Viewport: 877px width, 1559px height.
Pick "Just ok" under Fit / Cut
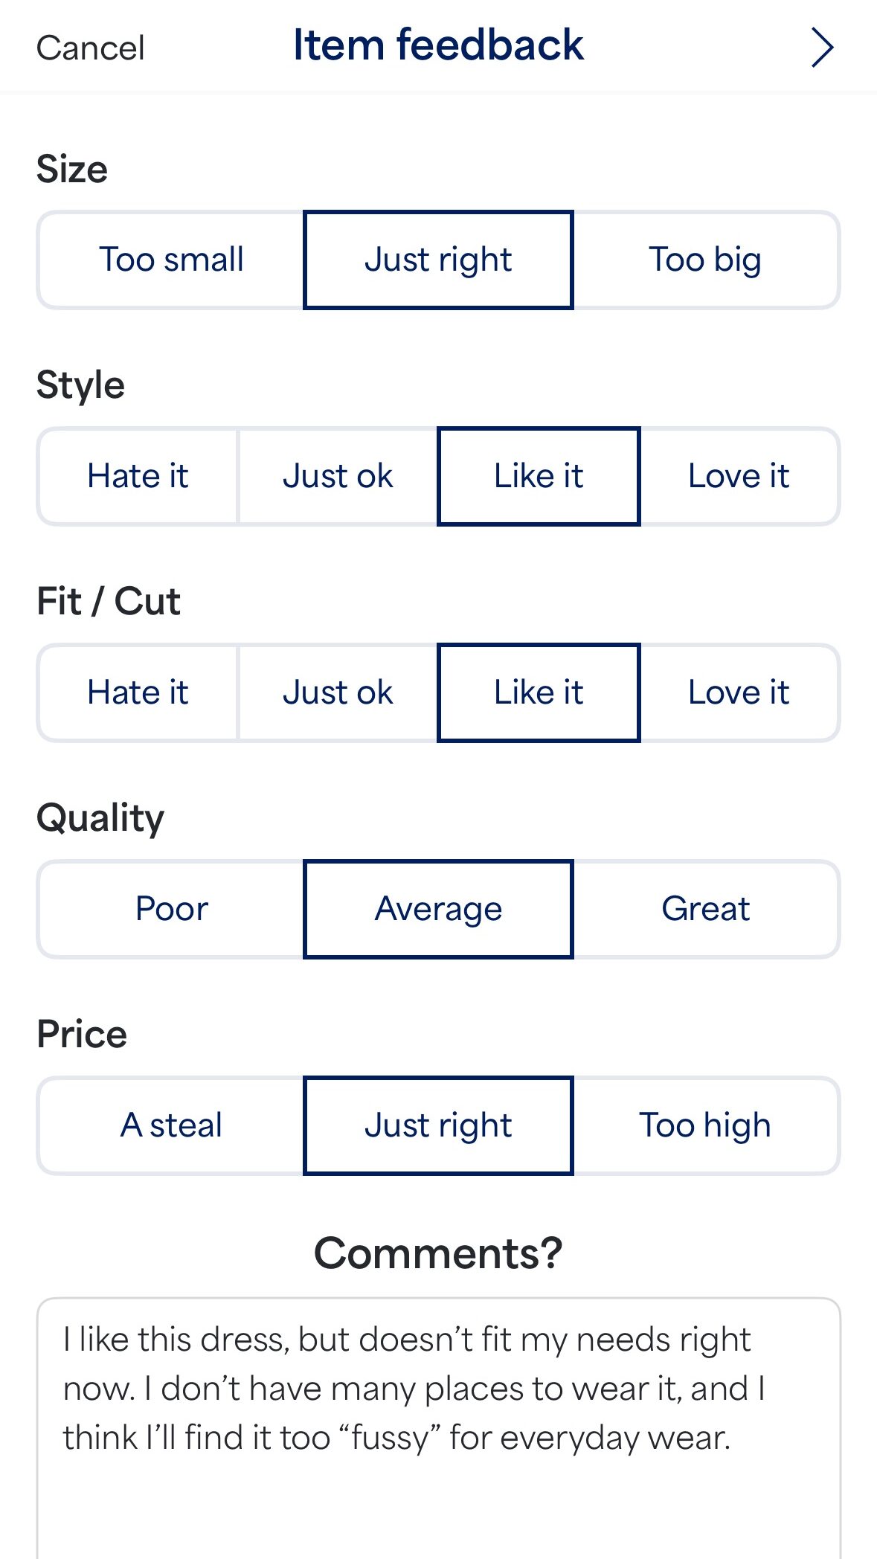click(338, 692)
